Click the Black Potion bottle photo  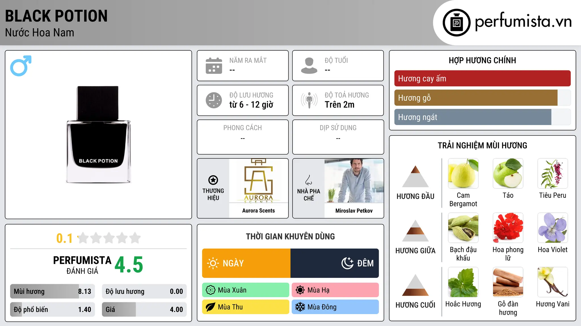(x=98, y=135)
